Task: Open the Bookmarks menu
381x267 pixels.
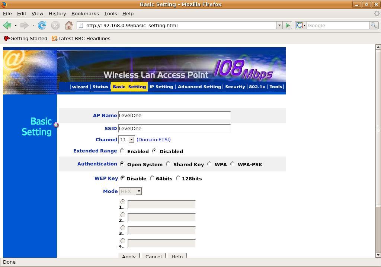Action: pos(85,14)
